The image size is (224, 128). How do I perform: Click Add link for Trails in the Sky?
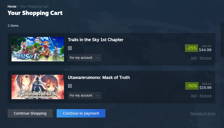(194, 58)
